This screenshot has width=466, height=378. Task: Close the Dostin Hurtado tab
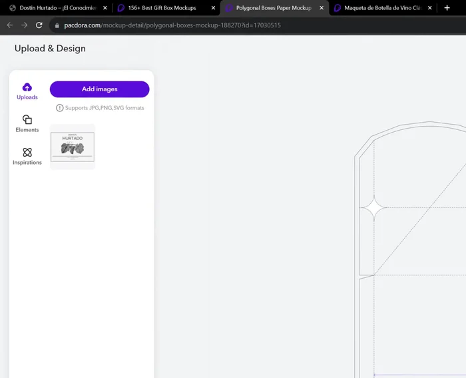(105, 8)
